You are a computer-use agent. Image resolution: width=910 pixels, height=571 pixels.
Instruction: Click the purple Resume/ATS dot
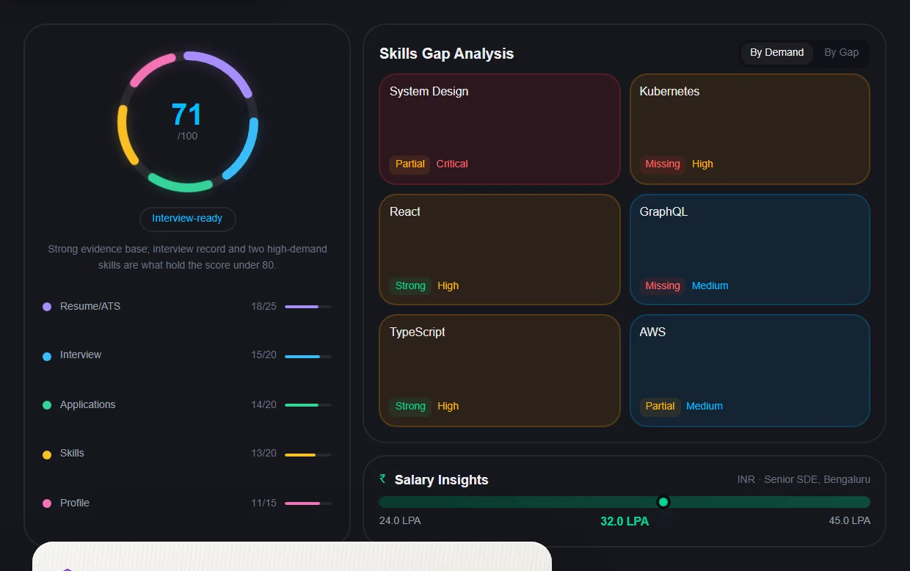(47, 307)
